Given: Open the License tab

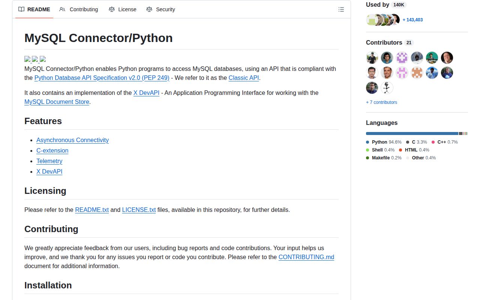Looking at the screenshot, I should pos(123,9).
